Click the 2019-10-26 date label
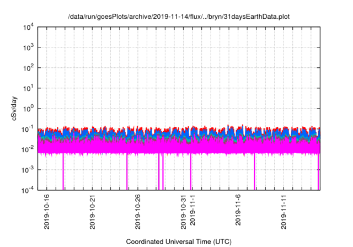 point(138,212)
